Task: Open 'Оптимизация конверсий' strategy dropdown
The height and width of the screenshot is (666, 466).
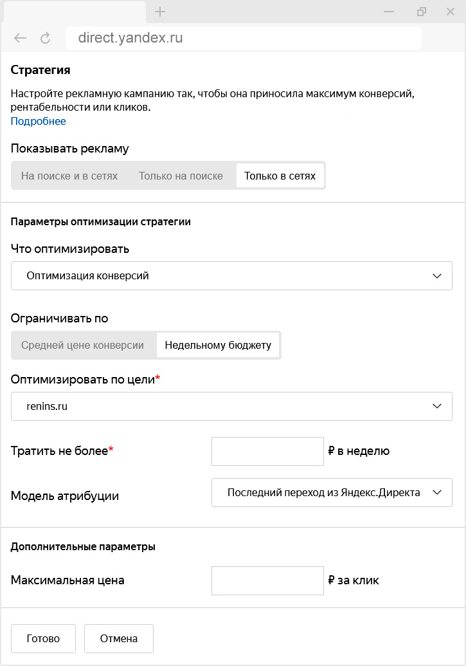Action: coord(231,275)
